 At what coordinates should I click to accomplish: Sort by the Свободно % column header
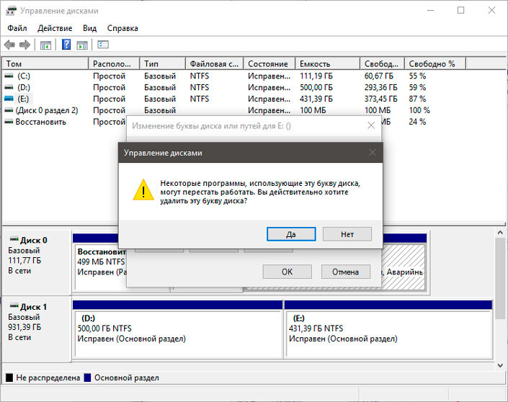click(435, 64)
